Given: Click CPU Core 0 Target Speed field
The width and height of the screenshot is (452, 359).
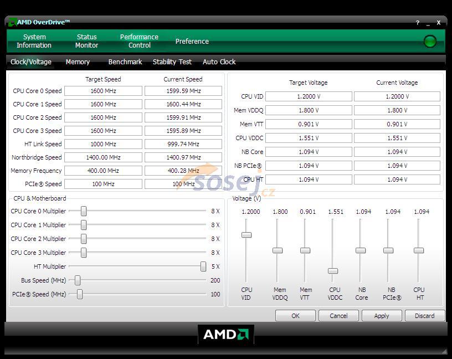Looking at the screenshot, I should (103, 91).
